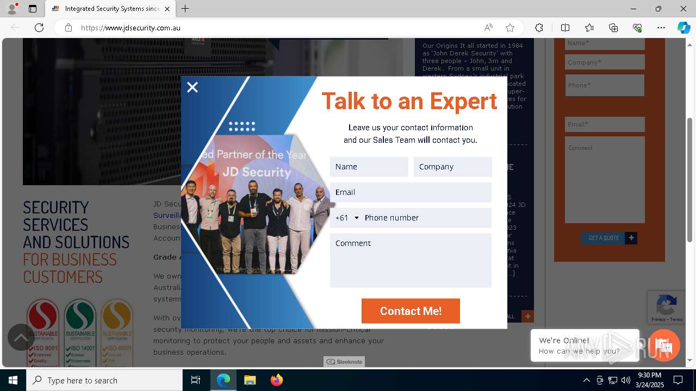Click the browser Back arrow

click(15, 28)
